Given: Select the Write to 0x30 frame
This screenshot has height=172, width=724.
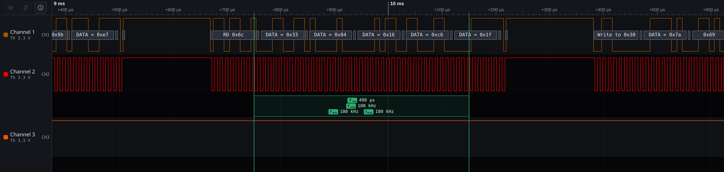Looking at the screenshot, I should tap(616, 35).
